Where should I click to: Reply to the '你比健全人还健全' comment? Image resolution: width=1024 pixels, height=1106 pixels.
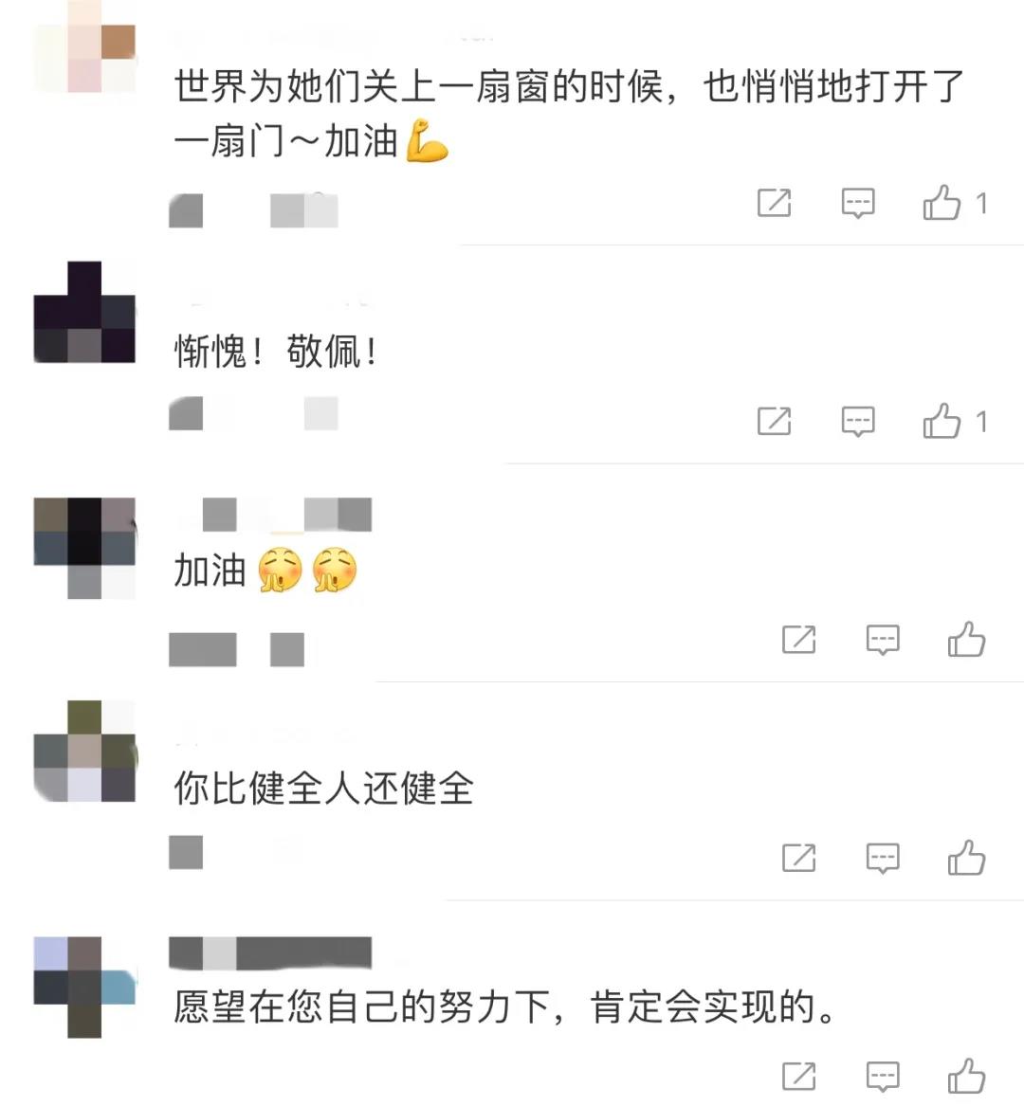(883, 859)
